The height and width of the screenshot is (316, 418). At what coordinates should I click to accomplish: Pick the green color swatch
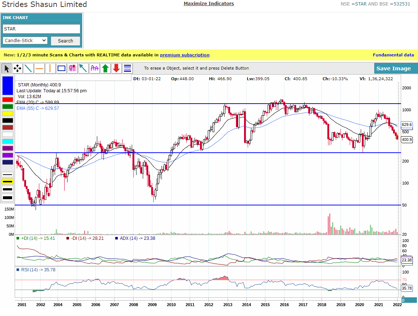pos(8,107)
